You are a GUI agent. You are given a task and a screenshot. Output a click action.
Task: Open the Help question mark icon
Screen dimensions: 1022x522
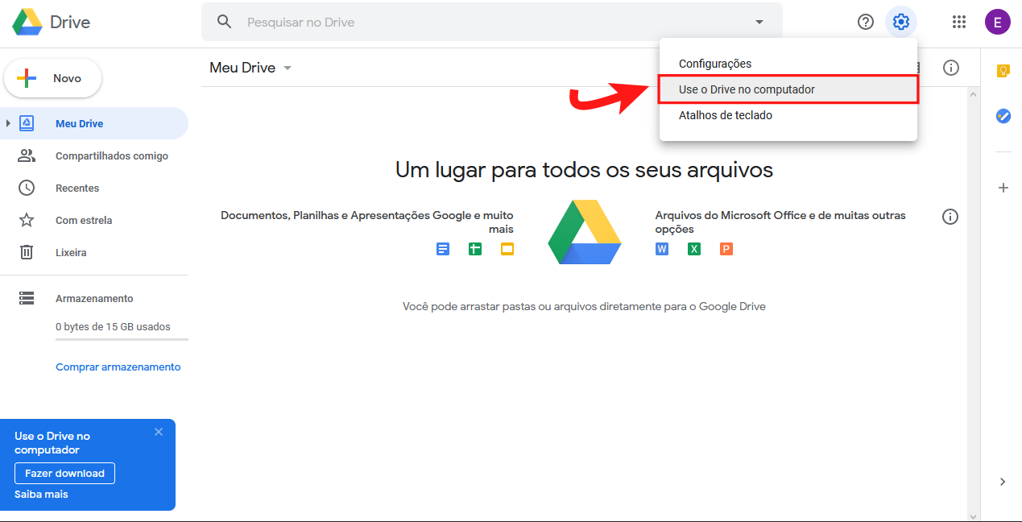[x=866, y=22]
